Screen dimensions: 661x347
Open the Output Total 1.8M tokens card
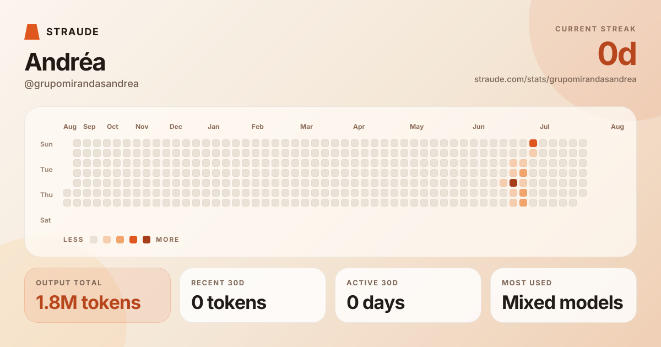click(x=97, y=295)
